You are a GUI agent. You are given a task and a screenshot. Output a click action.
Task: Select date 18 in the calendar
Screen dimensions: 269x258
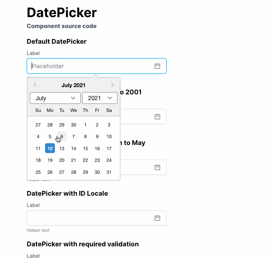click(38, 160)
